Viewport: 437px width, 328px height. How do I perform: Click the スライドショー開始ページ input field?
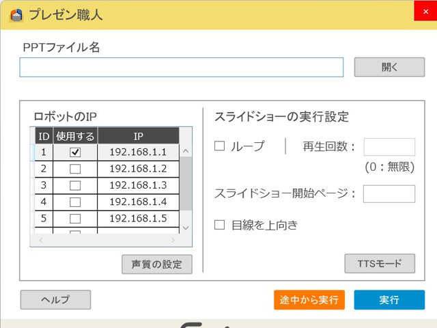click(389, 194)
